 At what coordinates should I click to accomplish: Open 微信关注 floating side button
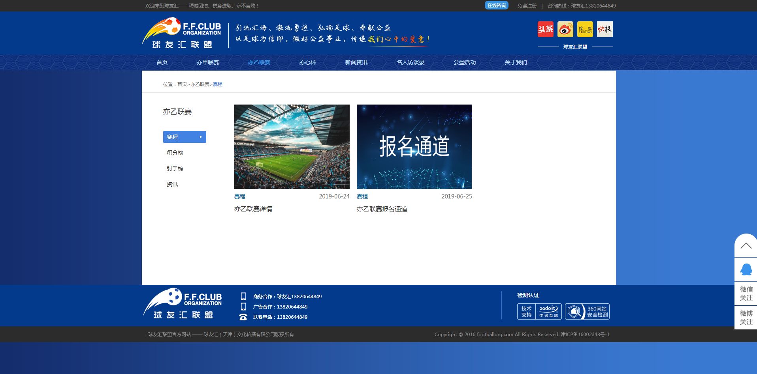[x=746, y=294]
